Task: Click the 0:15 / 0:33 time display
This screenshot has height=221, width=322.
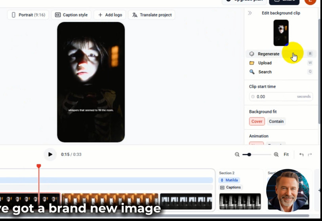Action: (x=71, y=154)
